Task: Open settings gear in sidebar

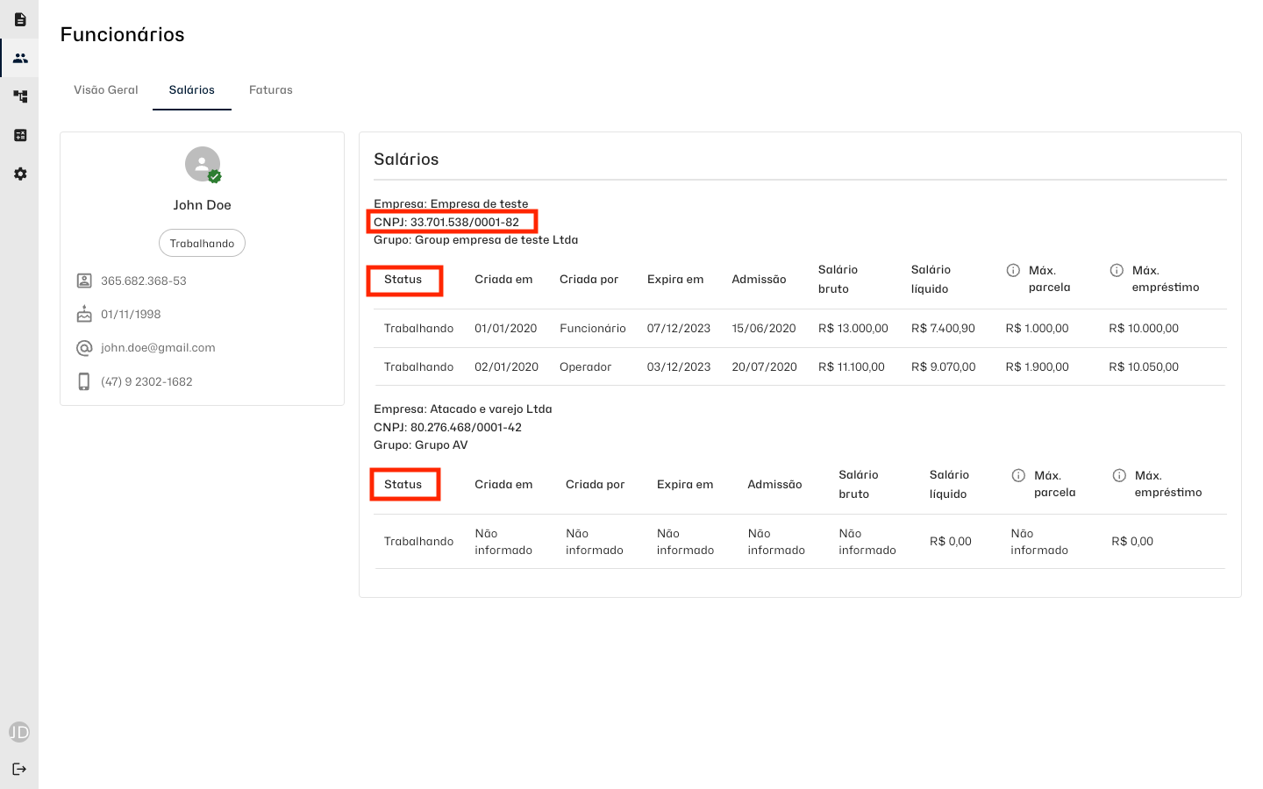Action: pyautogui.click(x=19, y=174)
